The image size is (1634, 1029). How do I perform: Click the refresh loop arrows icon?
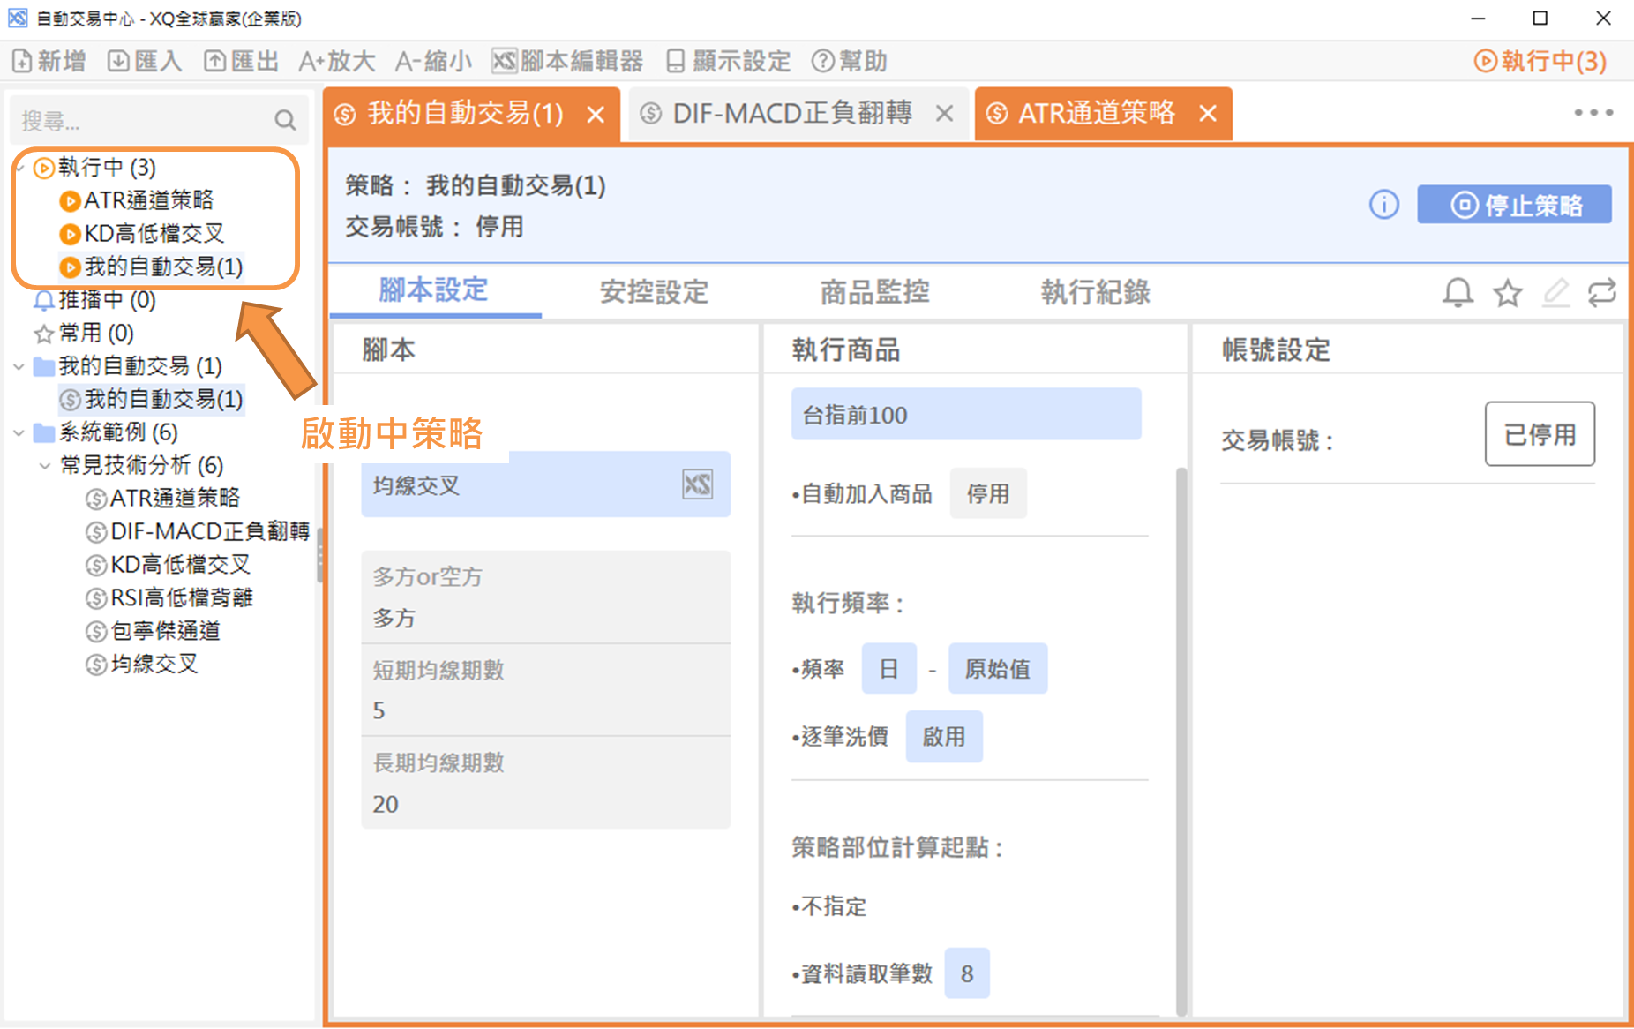[x=1601, y=292]
